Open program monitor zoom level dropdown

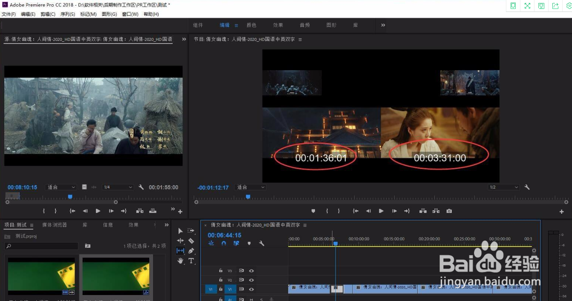[x=251, y=187]
